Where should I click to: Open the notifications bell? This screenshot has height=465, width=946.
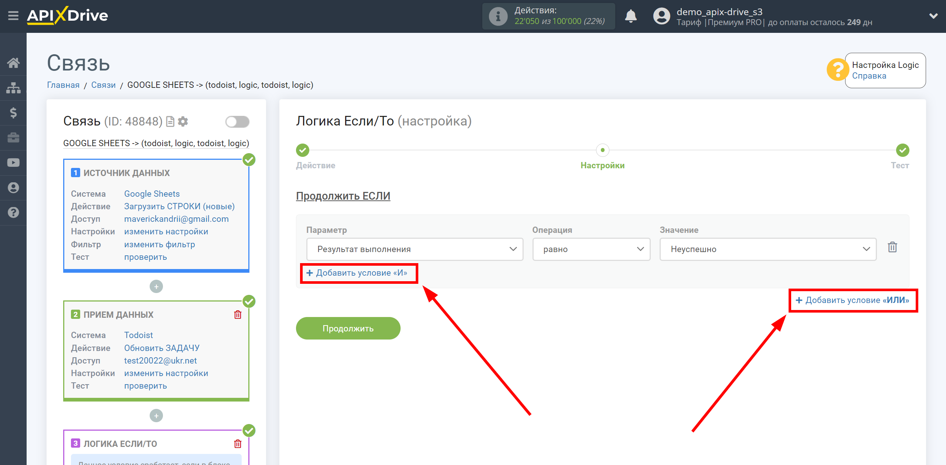631,16
